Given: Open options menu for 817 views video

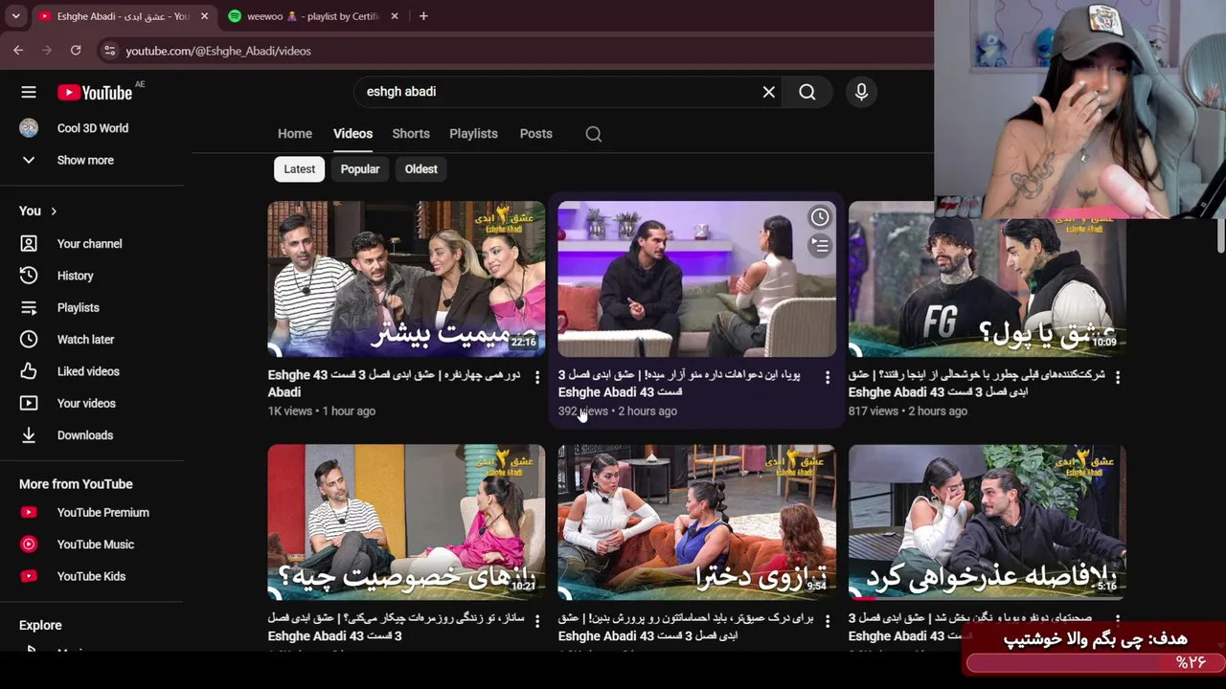Looking at the screenshot, I should point(1118,377).
